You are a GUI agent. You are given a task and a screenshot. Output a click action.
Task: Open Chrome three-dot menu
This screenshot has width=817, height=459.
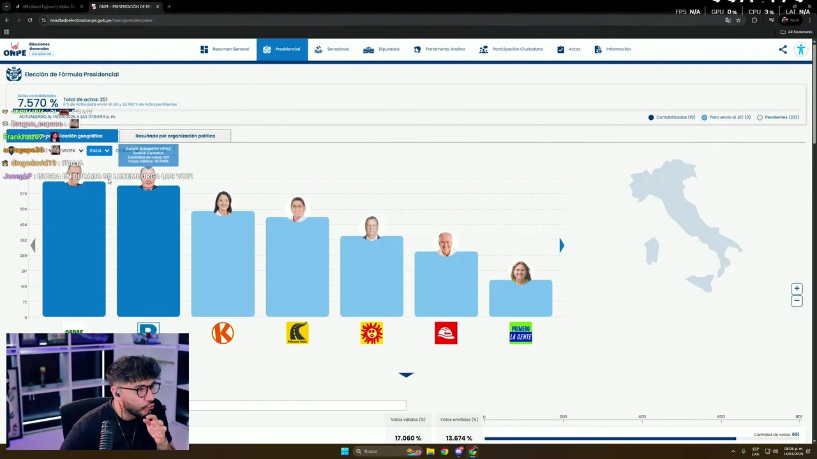tap(809, 20)
